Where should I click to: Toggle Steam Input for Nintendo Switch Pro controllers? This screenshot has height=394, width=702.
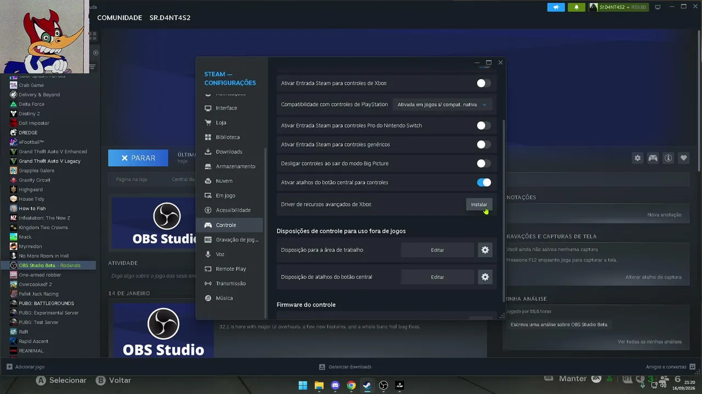(483, 125)
